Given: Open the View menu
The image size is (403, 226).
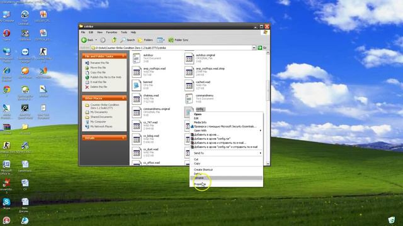Looking at the screenshot, I should click(99, 32).
